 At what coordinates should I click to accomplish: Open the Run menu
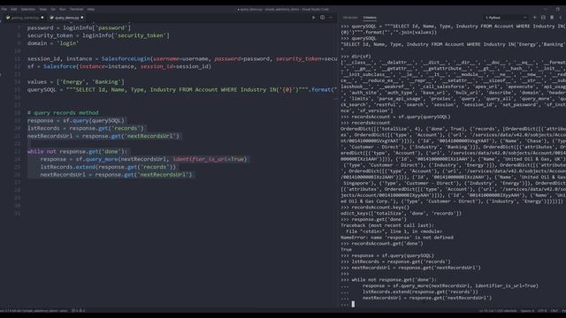point(63,9)
